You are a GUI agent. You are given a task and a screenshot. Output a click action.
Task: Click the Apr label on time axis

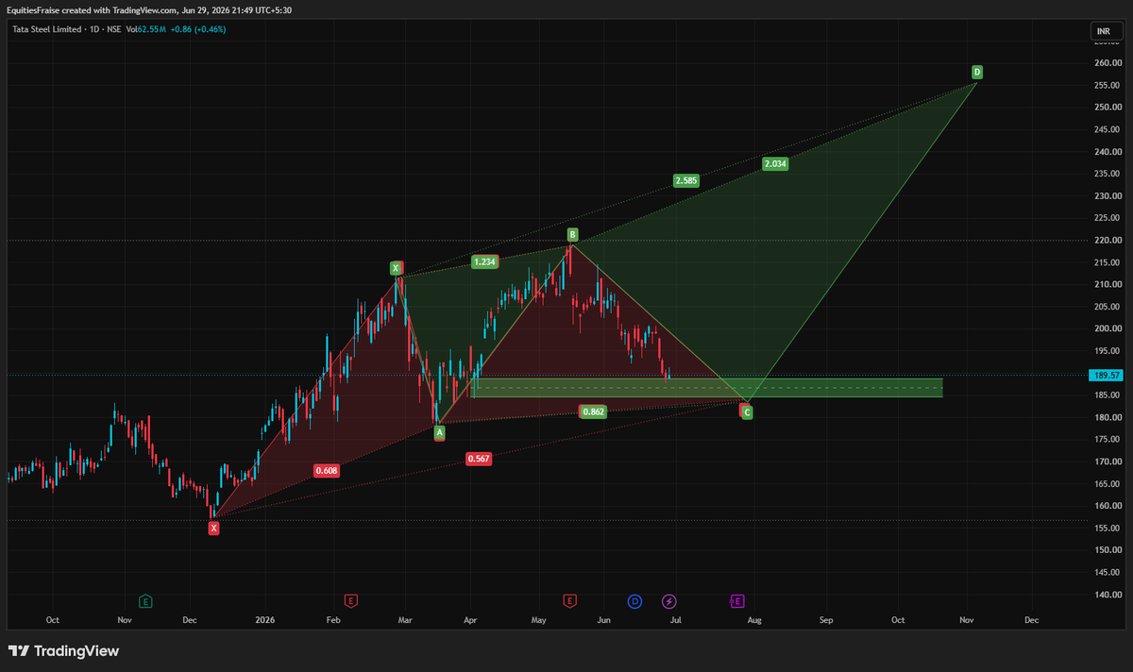[469, 620]
